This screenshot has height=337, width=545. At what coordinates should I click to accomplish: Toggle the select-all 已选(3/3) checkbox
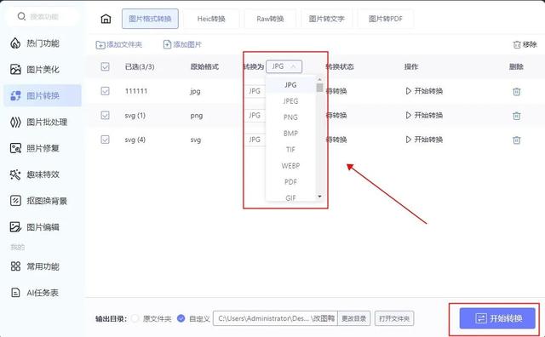(x=105, y=66)
